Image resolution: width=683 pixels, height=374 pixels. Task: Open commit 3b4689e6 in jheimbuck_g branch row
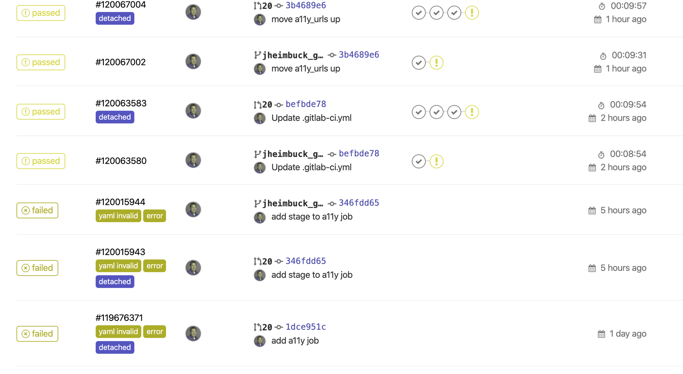(x=359, y=55)
